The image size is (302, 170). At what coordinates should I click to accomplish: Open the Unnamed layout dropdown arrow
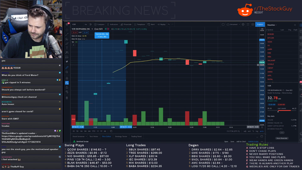[239, 25]
